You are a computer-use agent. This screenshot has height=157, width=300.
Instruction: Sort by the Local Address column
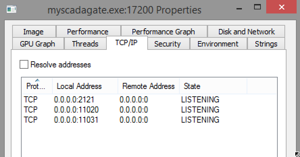pyautogui.click(x=85, y=86)
